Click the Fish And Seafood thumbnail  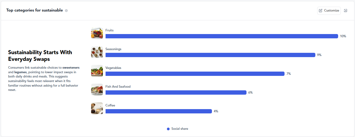click(97, 90)
